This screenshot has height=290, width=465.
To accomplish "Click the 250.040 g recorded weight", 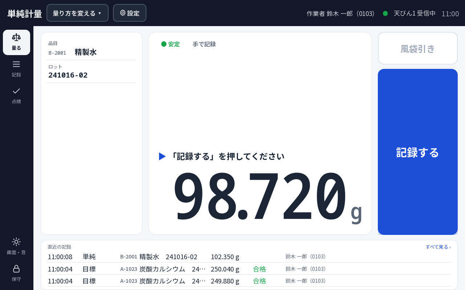I will (x=225, y=269).
